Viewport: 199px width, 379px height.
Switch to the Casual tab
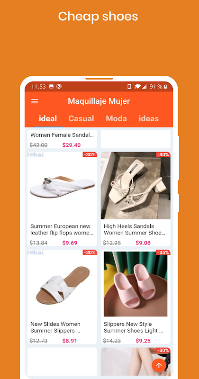[81, 118]
